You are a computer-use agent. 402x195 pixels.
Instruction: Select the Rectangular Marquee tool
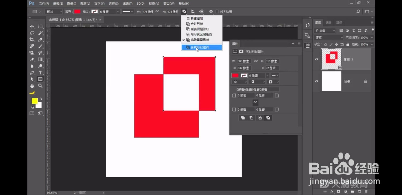40,26
